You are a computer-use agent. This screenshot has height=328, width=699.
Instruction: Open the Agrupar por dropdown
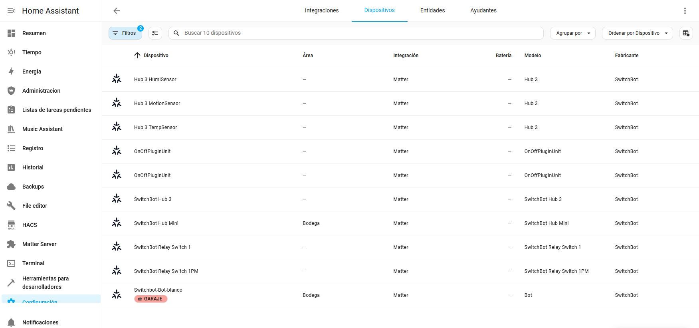573,33
